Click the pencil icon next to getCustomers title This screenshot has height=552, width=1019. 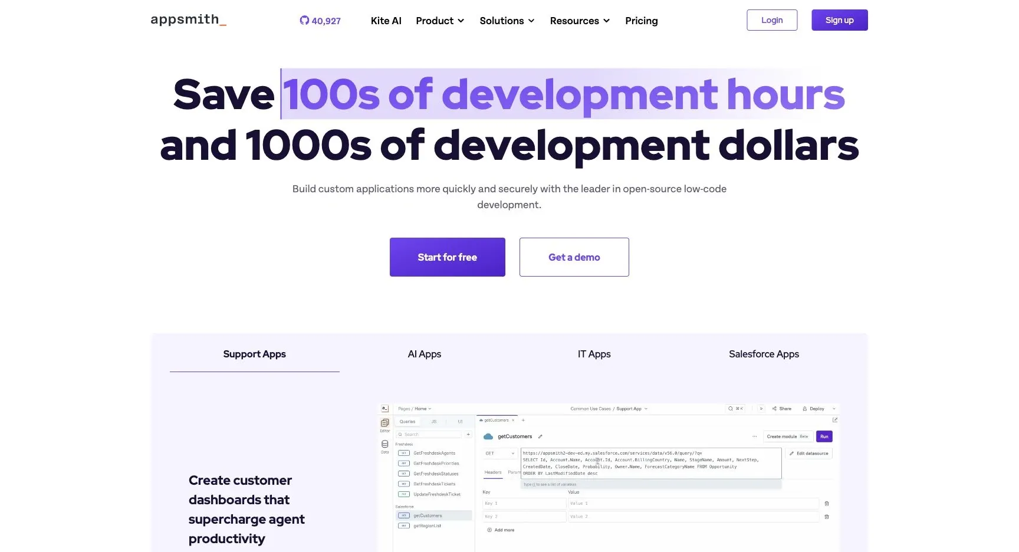coord(540,436)
